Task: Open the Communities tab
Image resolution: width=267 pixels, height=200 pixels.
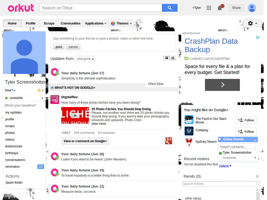Action: click(70, 23)
